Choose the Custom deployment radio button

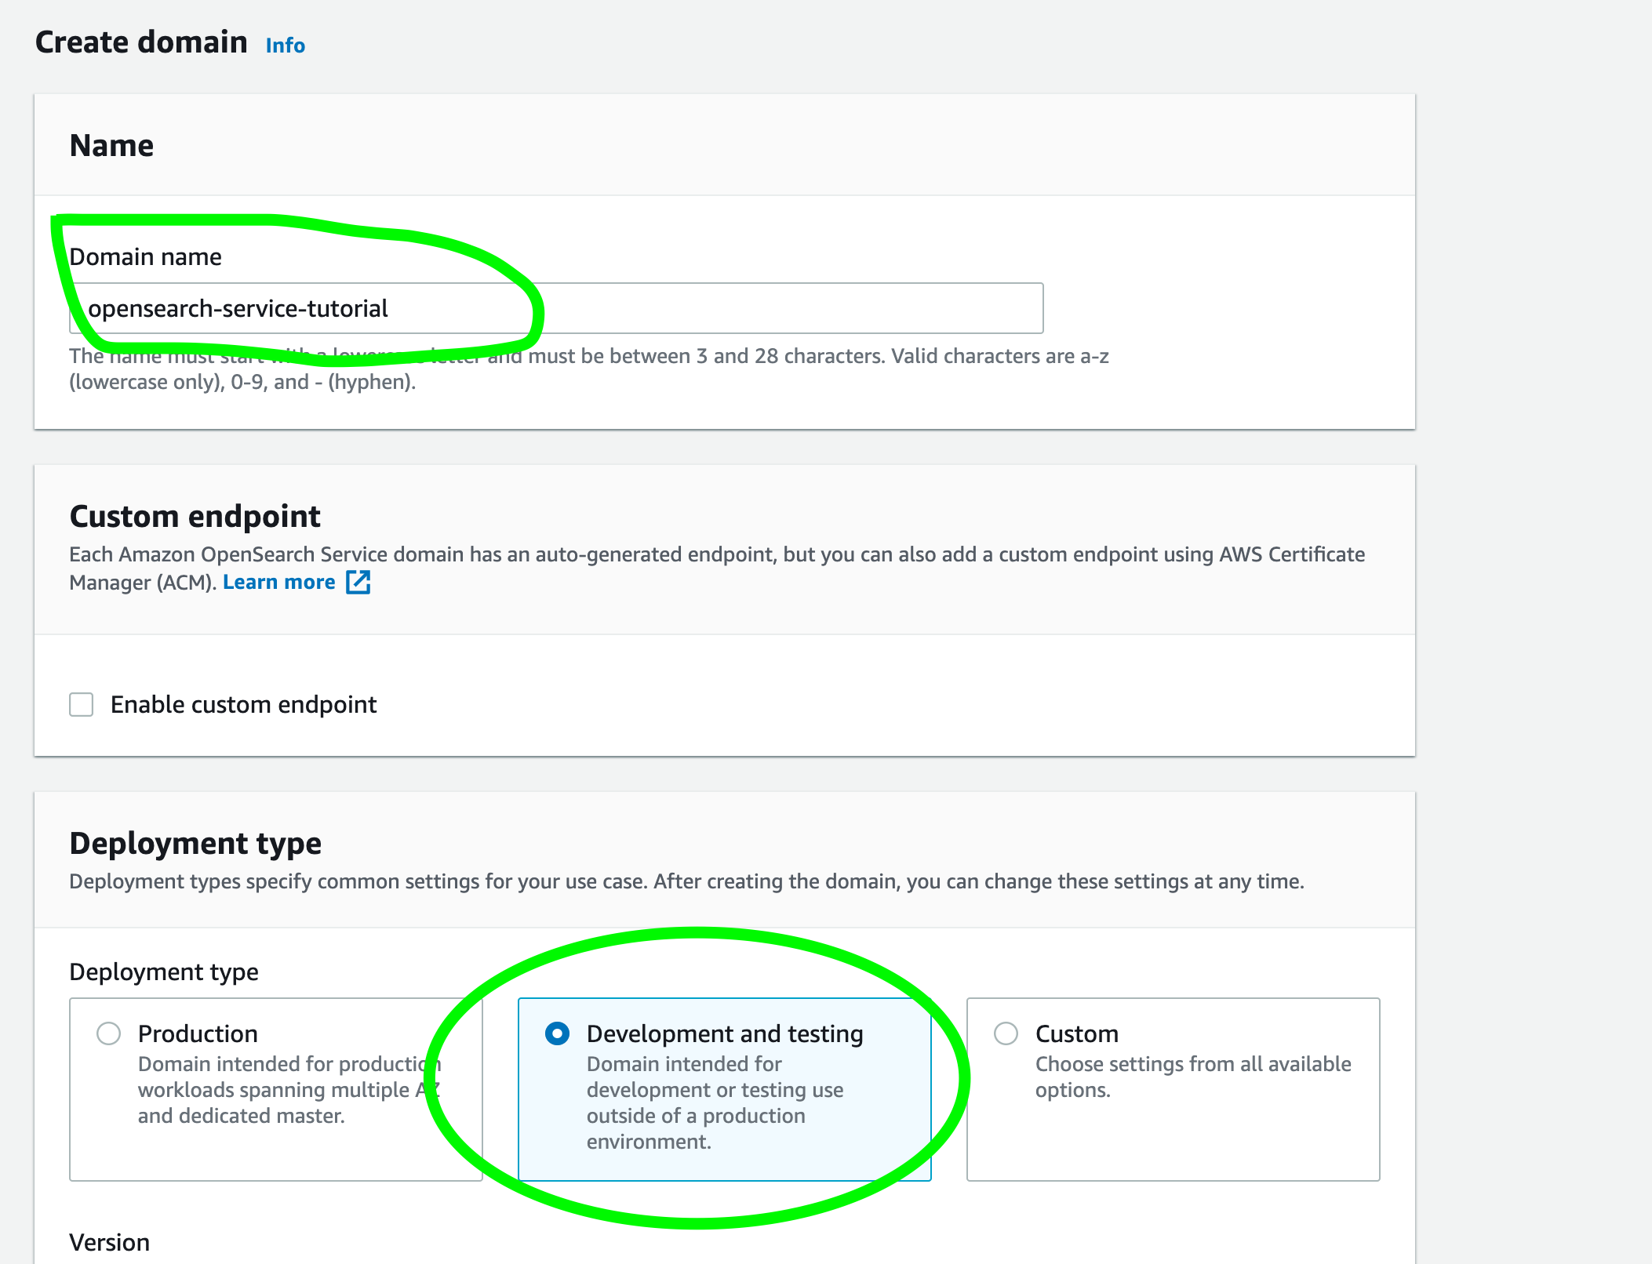click(x=1006, y=1033)
